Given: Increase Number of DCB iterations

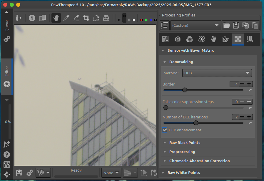Looking at the screenshot, I should click(249, 117).
